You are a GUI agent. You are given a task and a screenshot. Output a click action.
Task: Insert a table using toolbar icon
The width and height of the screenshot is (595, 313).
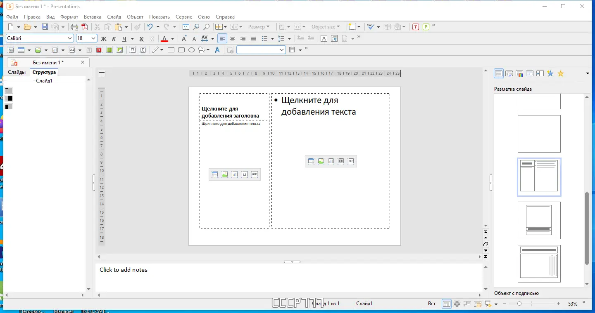(21, 50)
